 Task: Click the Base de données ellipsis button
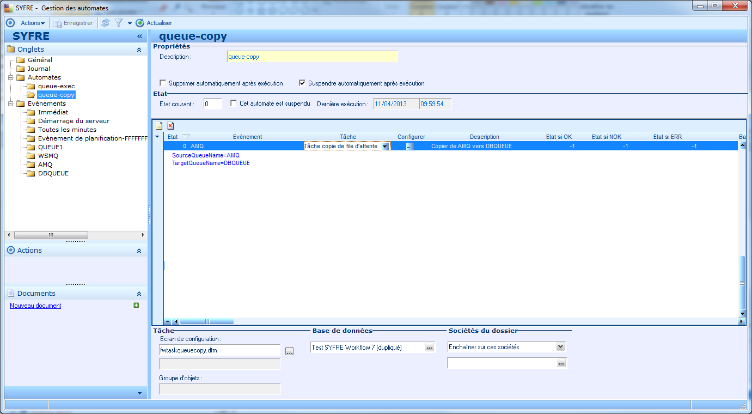click(430, 348)
